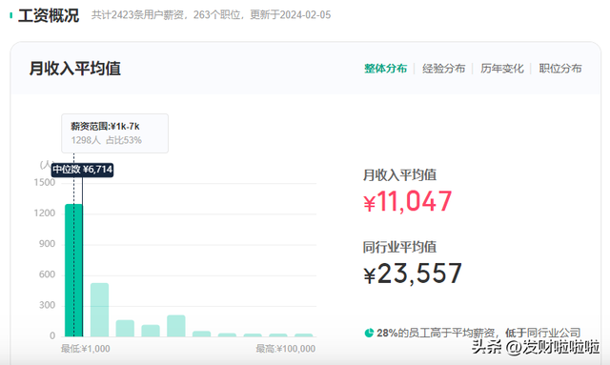Click the 薪资范围:¥1k-7k tooltip text
This screenshot has width=610, height=365.
[x=105, y=126]
